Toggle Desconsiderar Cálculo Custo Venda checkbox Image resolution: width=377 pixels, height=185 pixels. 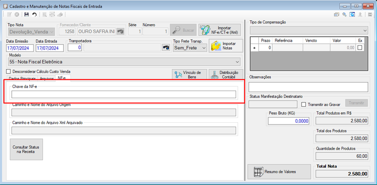pos(8,72)
